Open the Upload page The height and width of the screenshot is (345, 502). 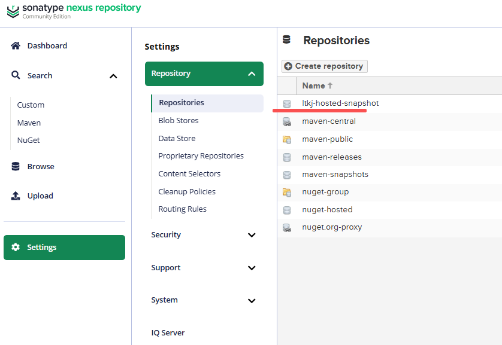(40, 196)
